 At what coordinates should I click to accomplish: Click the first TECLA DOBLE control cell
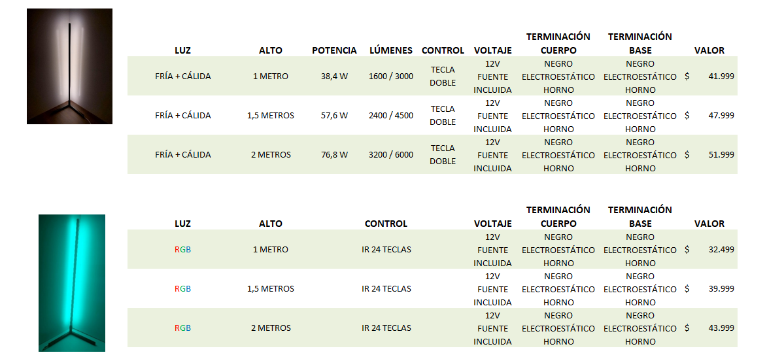pyautogui.click(x=443, y=76)
